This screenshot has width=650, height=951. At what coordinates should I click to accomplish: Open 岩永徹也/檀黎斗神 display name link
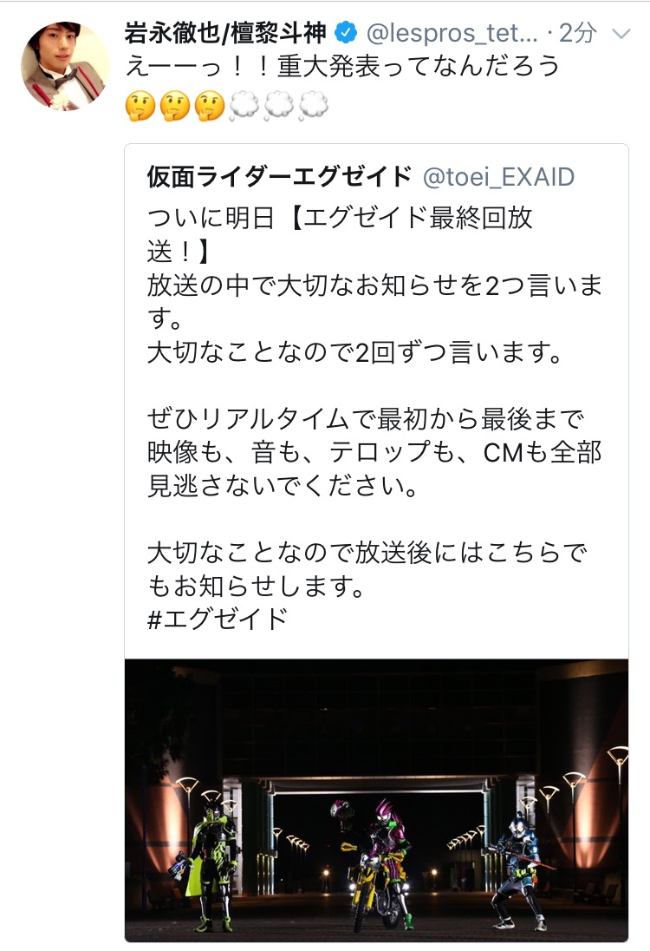(225, 33)
